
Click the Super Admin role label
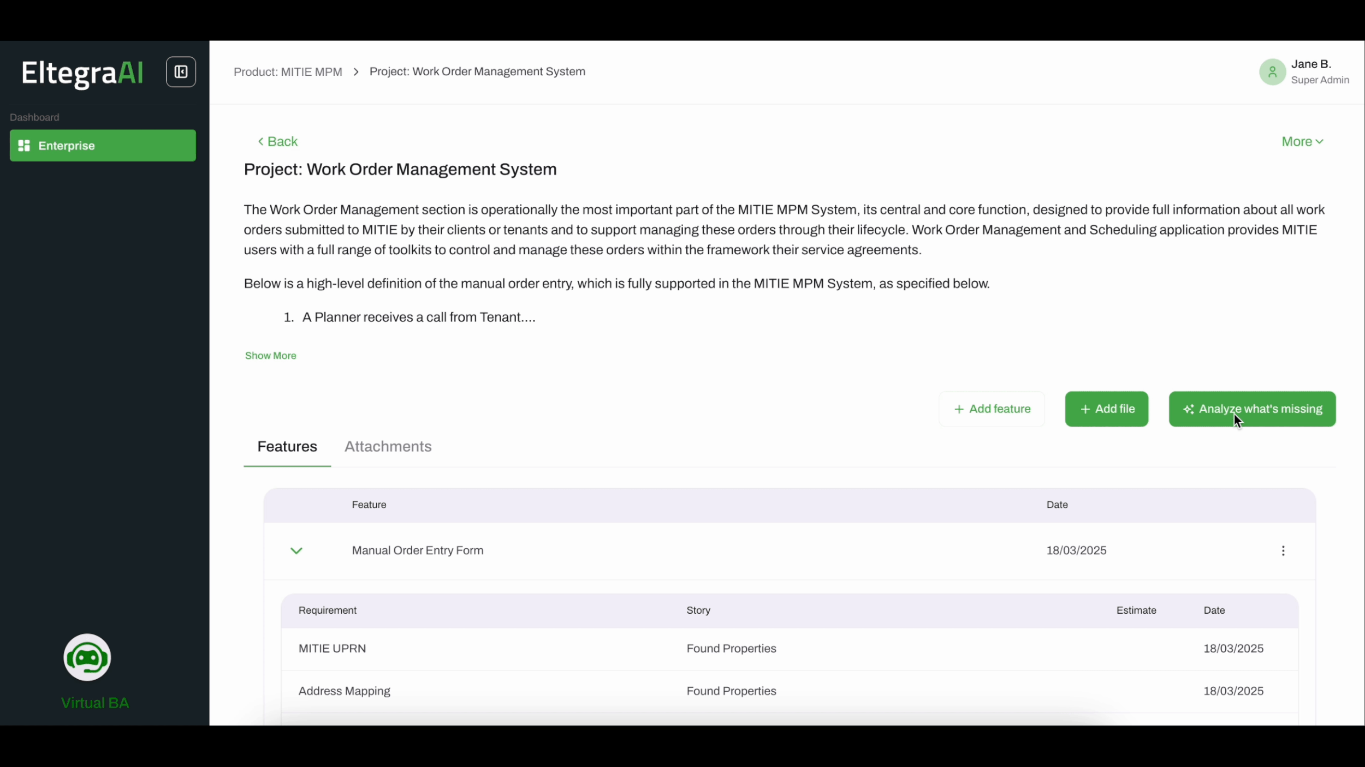coord(1320,80)
